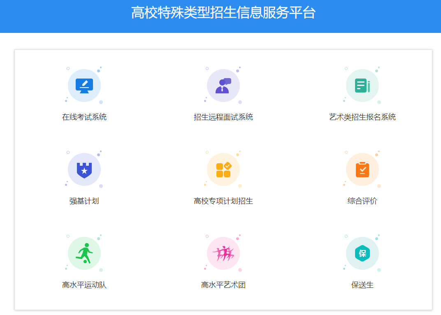Open the 在线考试系统 link
Screen dimensions: 441x315
pos(84,117)
